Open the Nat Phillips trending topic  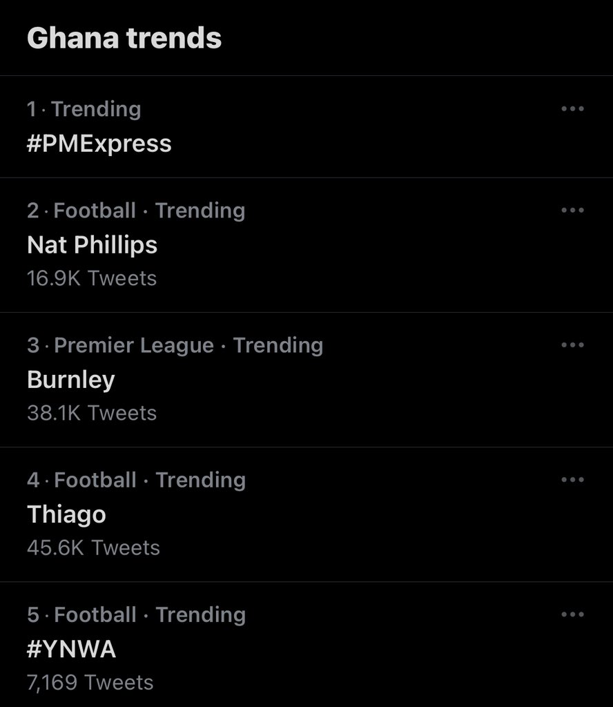coord(93,245)
